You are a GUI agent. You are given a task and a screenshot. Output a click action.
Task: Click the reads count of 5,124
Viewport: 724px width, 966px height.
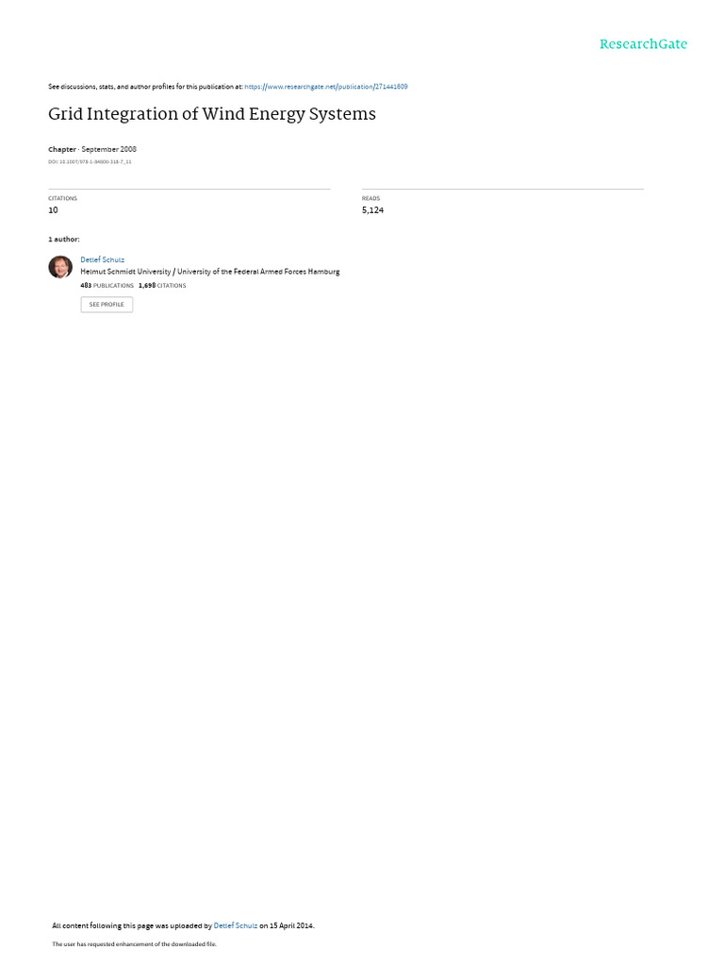372,210
